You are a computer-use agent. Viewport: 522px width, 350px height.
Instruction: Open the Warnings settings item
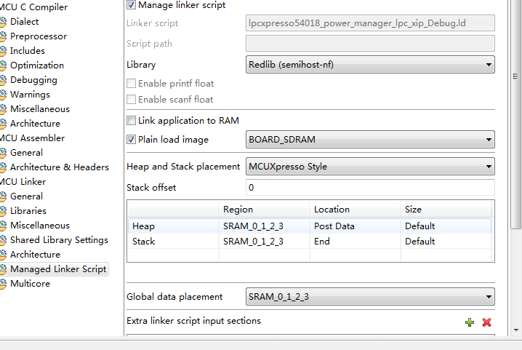pos(30,95)
